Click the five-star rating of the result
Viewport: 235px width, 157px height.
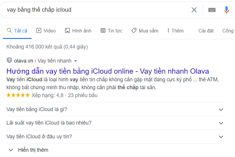(18, 95)
